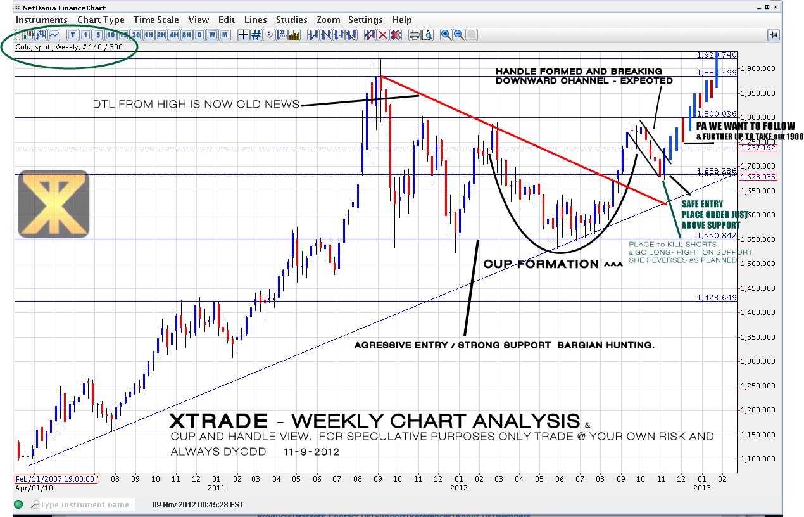Click the greyed-out reset zoom icon
The height and width of the screenshot is (517, 804).
(472, 35)
